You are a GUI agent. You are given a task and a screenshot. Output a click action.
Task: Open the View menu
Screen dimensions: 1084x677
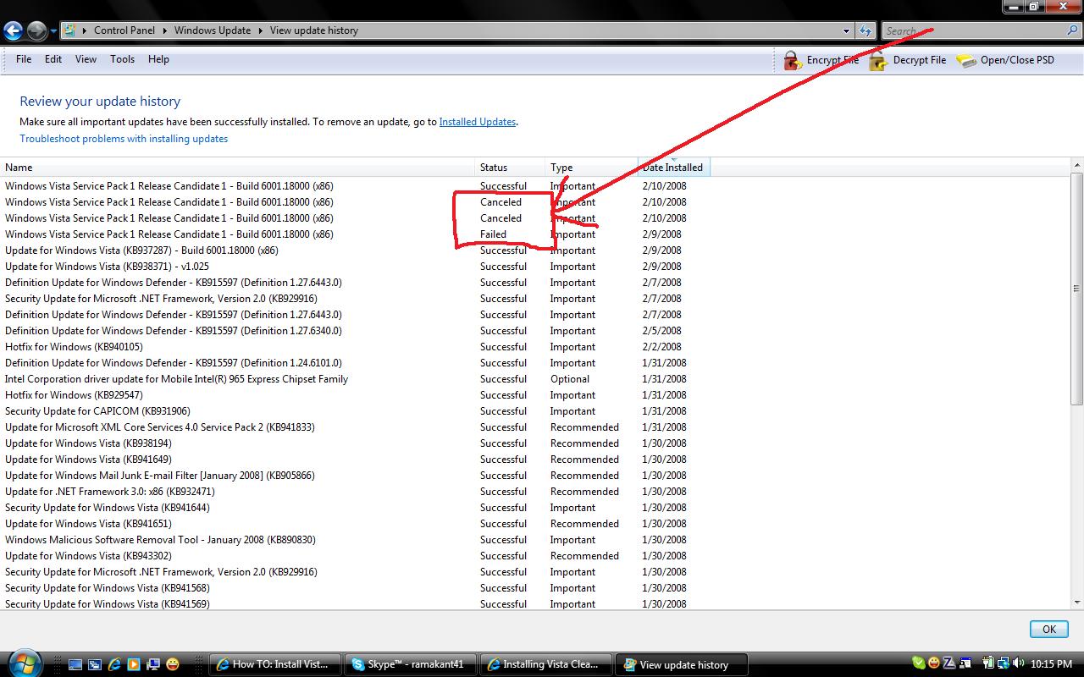click(86, 59)
